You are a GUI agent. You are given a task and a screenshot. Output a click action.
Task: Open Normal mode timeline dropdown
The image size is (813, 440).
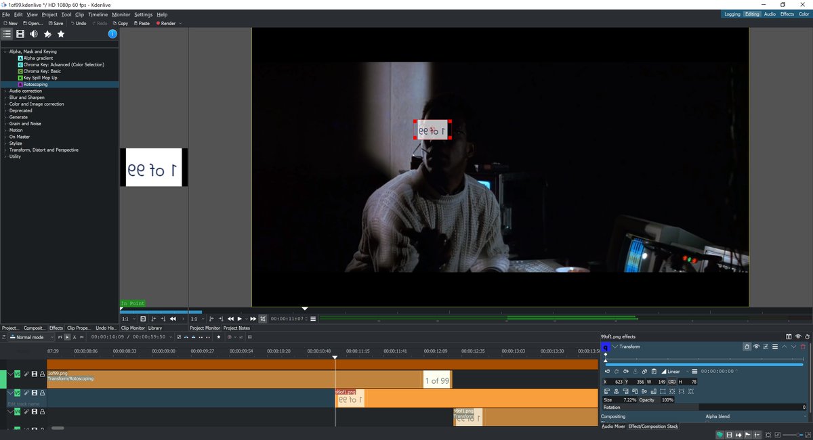point(32,337)
